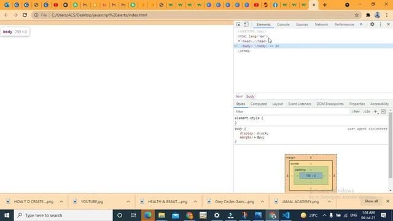
Task: Click the element.style rule
Action: (249, 118)
